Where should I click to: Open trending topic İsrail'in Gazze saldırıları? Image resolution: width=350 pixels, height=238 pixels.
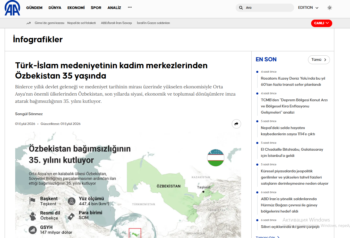click(x=153, y=23)
